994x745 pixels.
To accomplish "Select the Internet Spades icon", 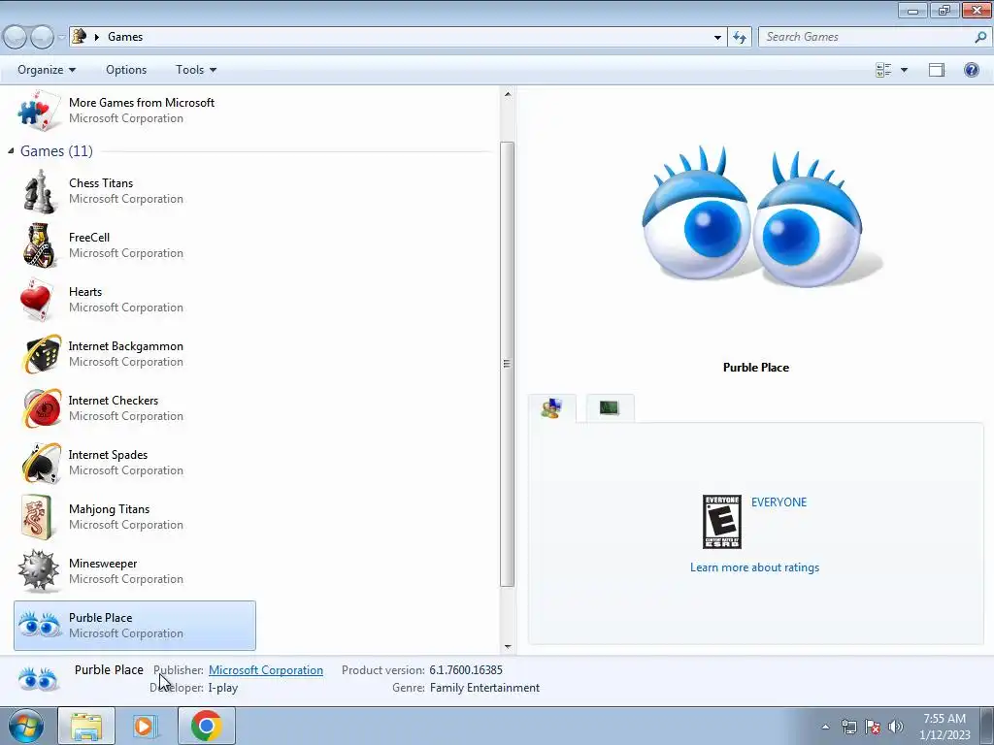I will [x=41, y=463].
